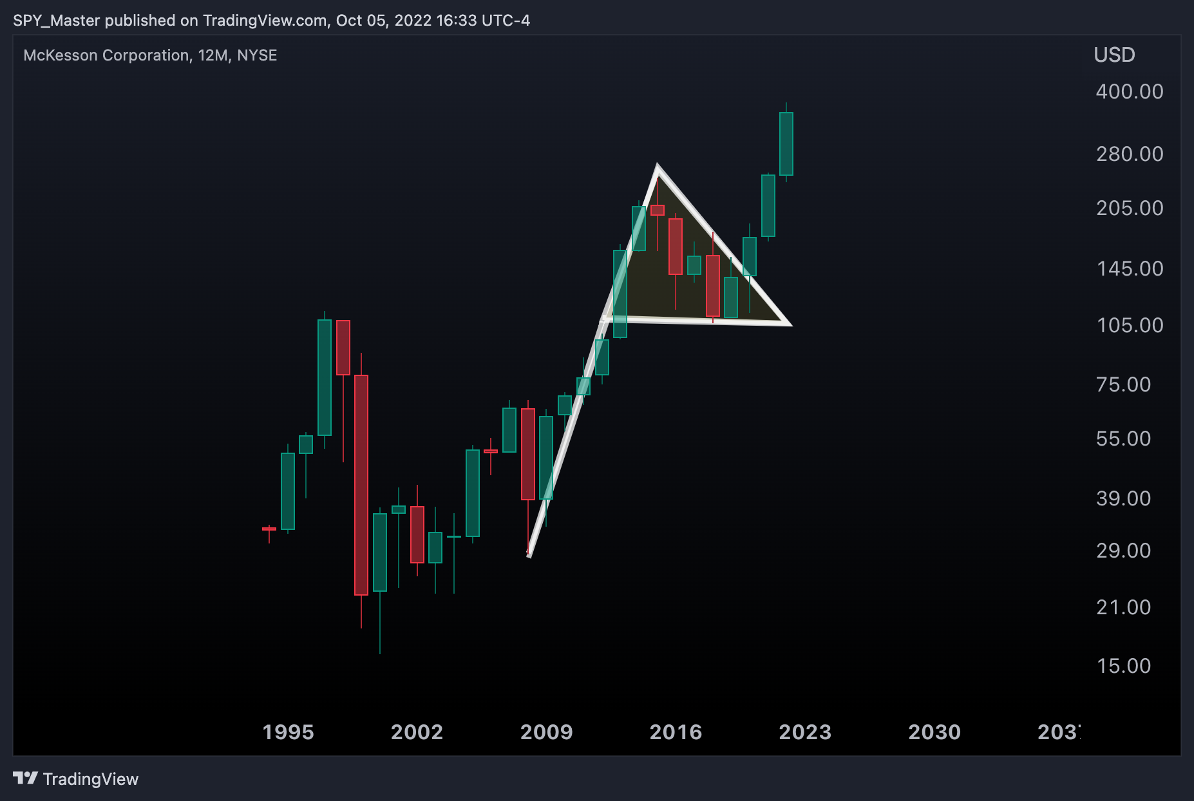Click the 2009 time axis label
Screen dimensions: 1194x801
tap(546, 732)
